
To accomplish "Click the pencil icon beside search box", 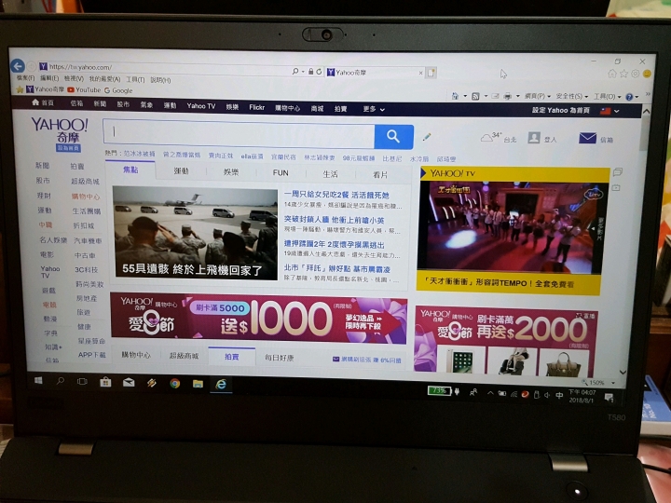I will pyautogui.click(x=427, y=137).
